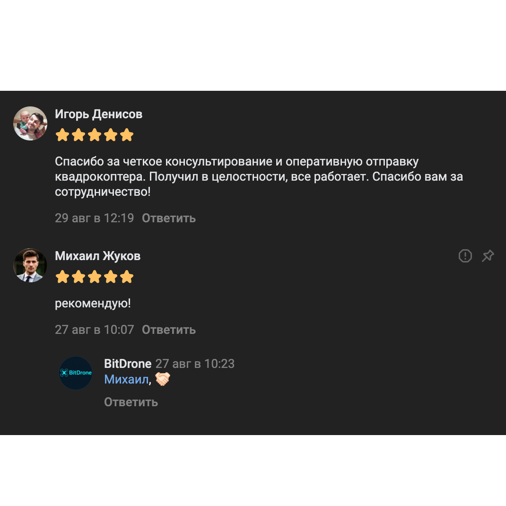Click Ответить under the BitDrone reply
Screen dimensions: 506x506
click(131, 402)
